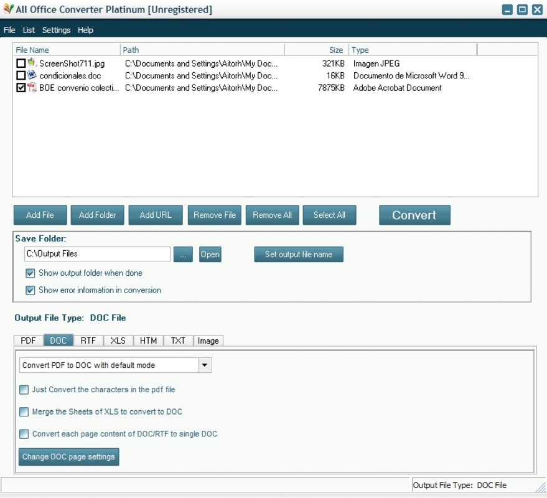The image size is (547, 498).
Task: Open the File menu
Action: [9, 30]
